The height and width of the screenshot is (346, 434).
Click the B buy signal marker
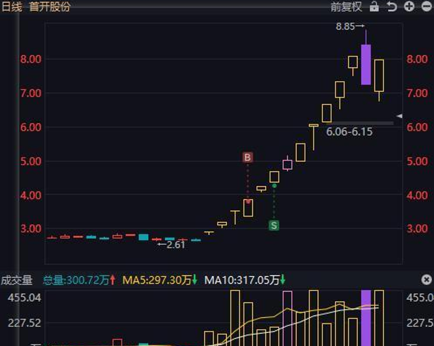(247, 158)
